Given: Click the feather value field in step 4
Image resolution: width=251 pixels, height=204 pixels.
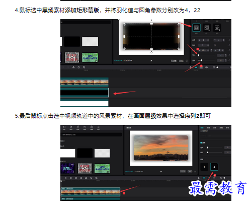Looking at the screenshot, I should 221,55.
